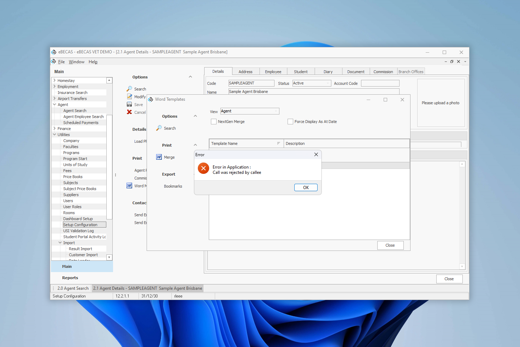
Task: Tick Force Display As At Date checkbox
Action: [290, 122]
